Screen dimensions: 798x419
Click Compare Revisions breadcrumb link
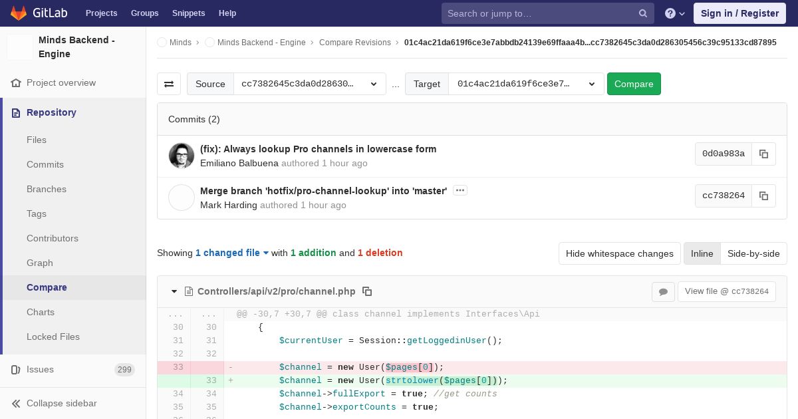point(355,42)
